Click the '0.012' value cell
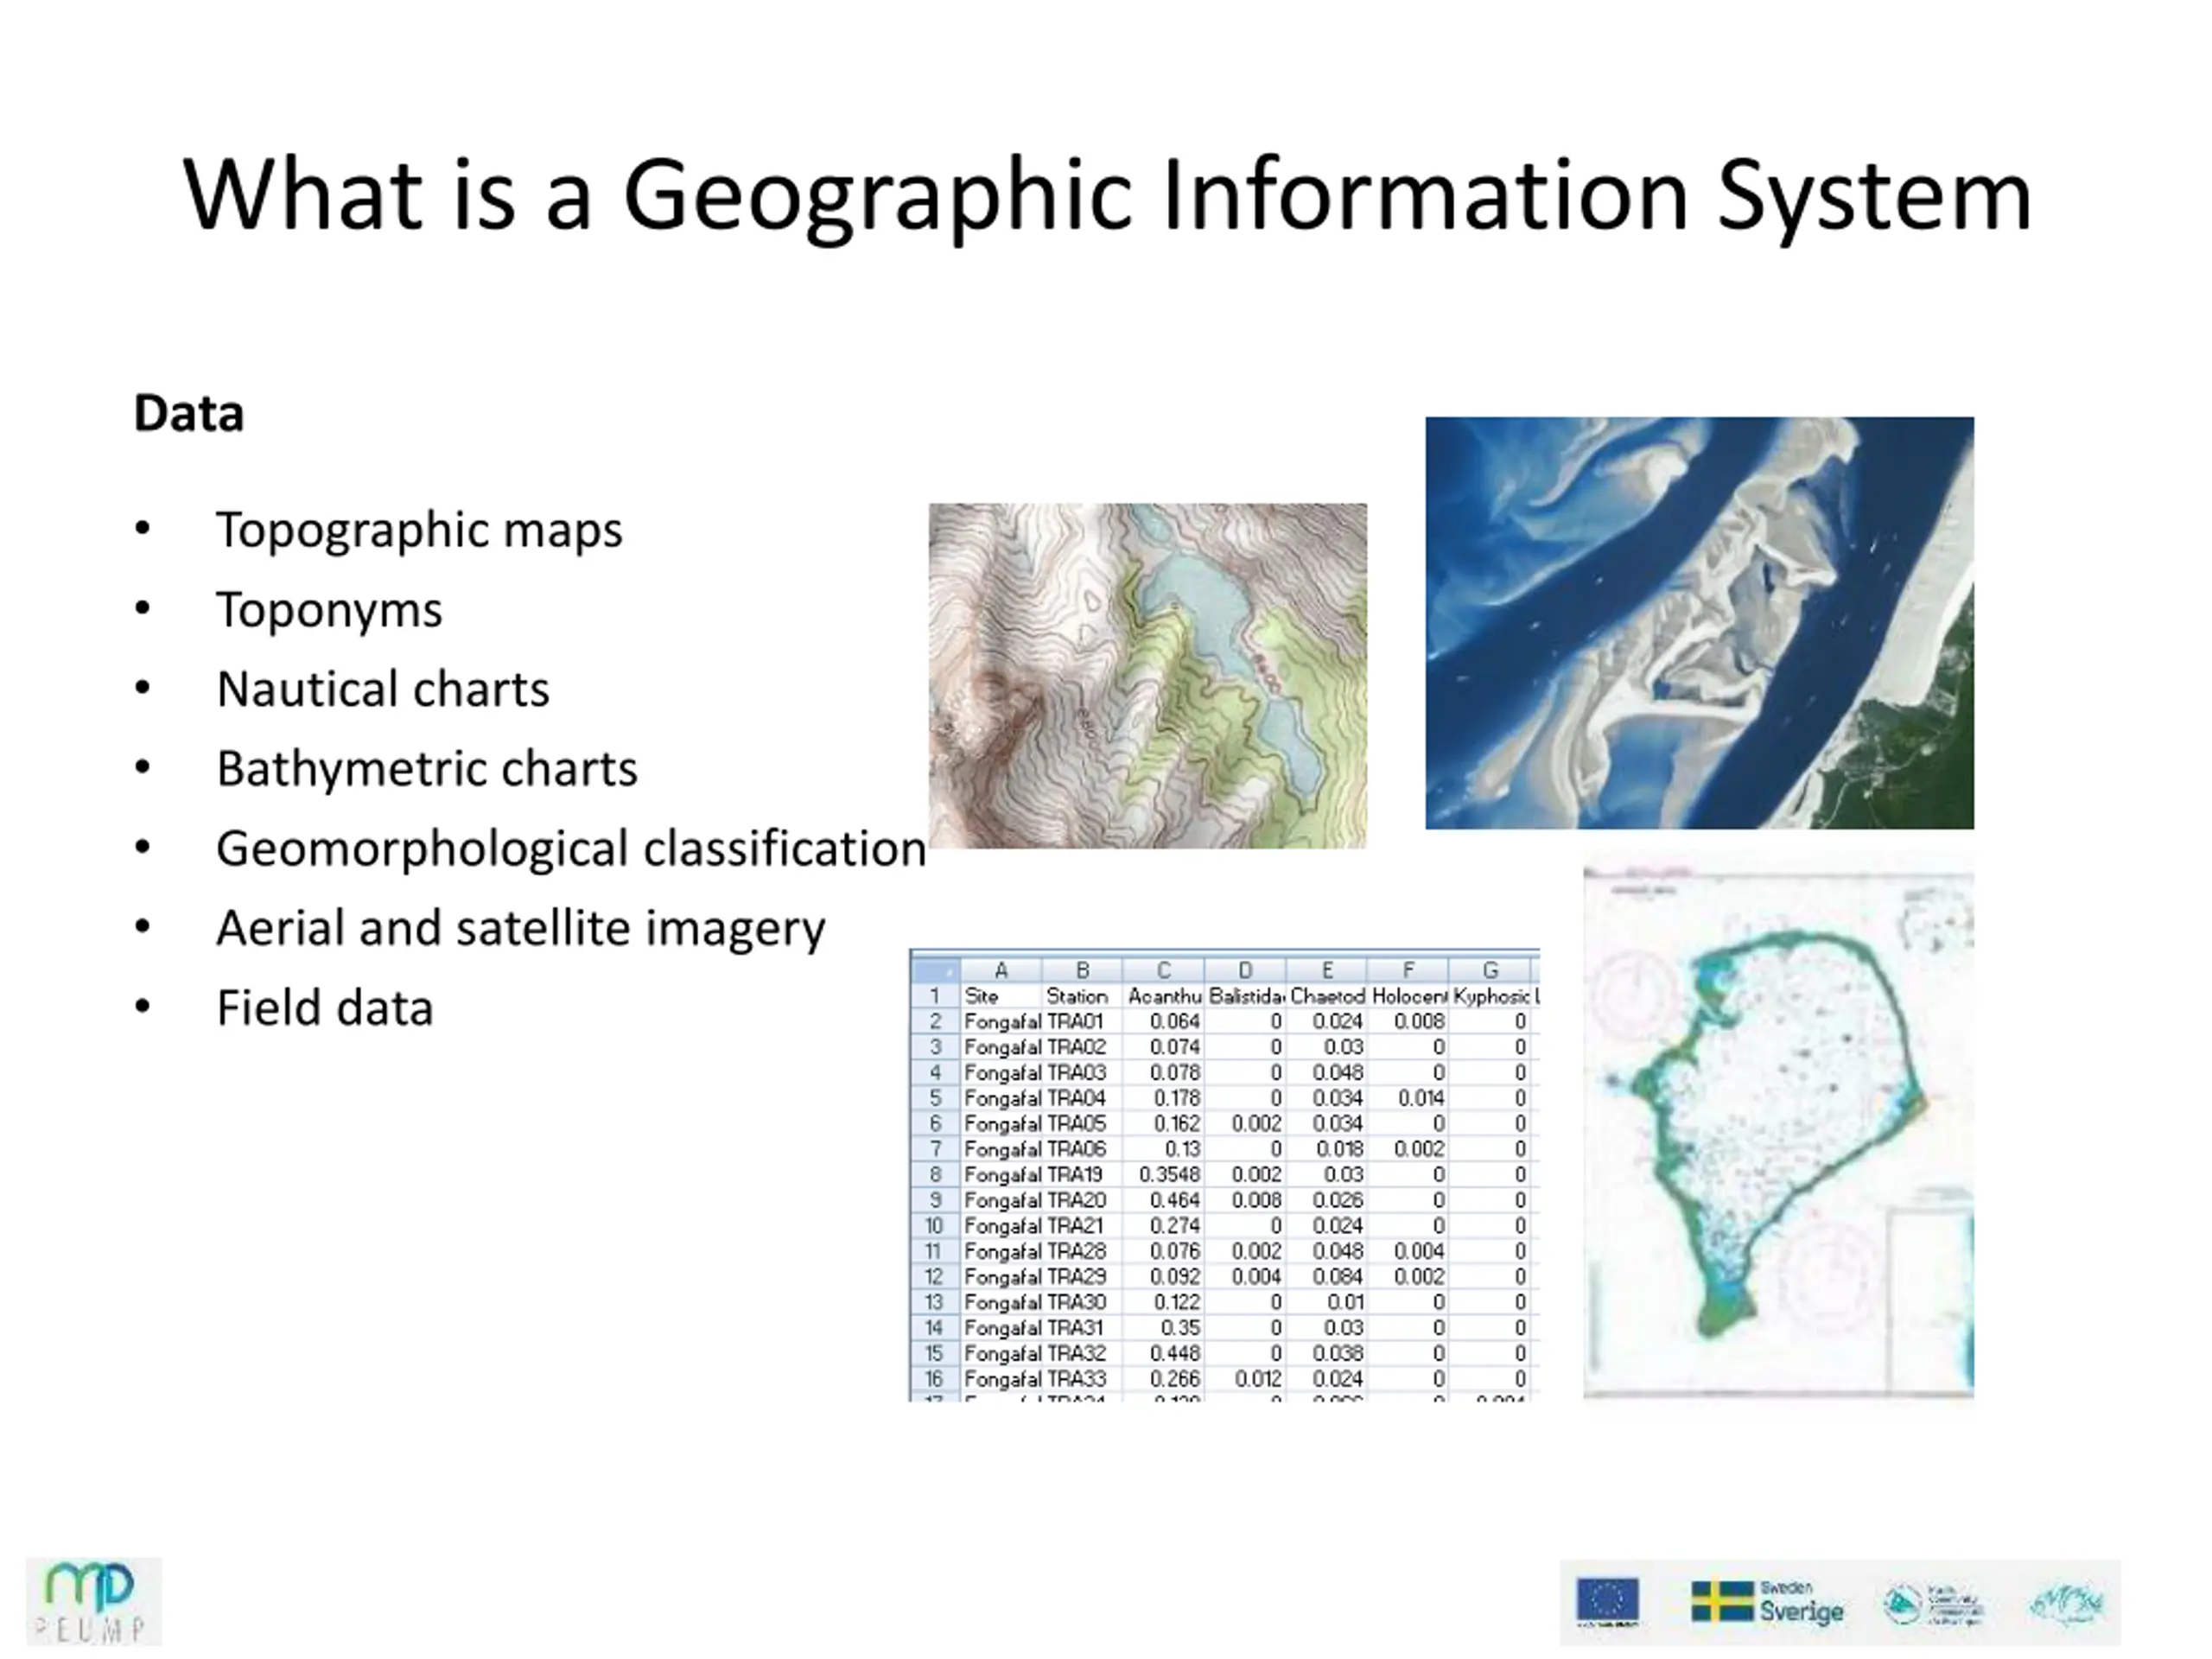 (1245, 1379)
